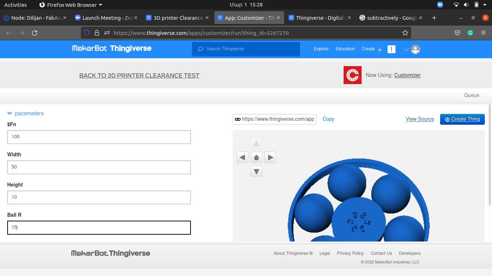Rotate the 3D view left

[243, 157]
